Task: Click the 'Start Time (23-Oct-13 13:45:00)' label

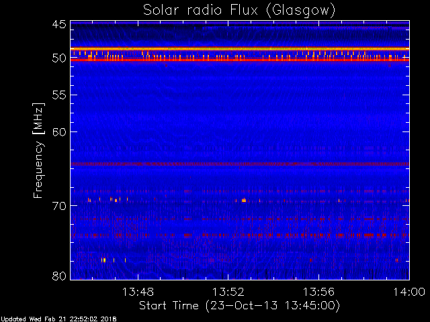Action: (x=239, y=305)
